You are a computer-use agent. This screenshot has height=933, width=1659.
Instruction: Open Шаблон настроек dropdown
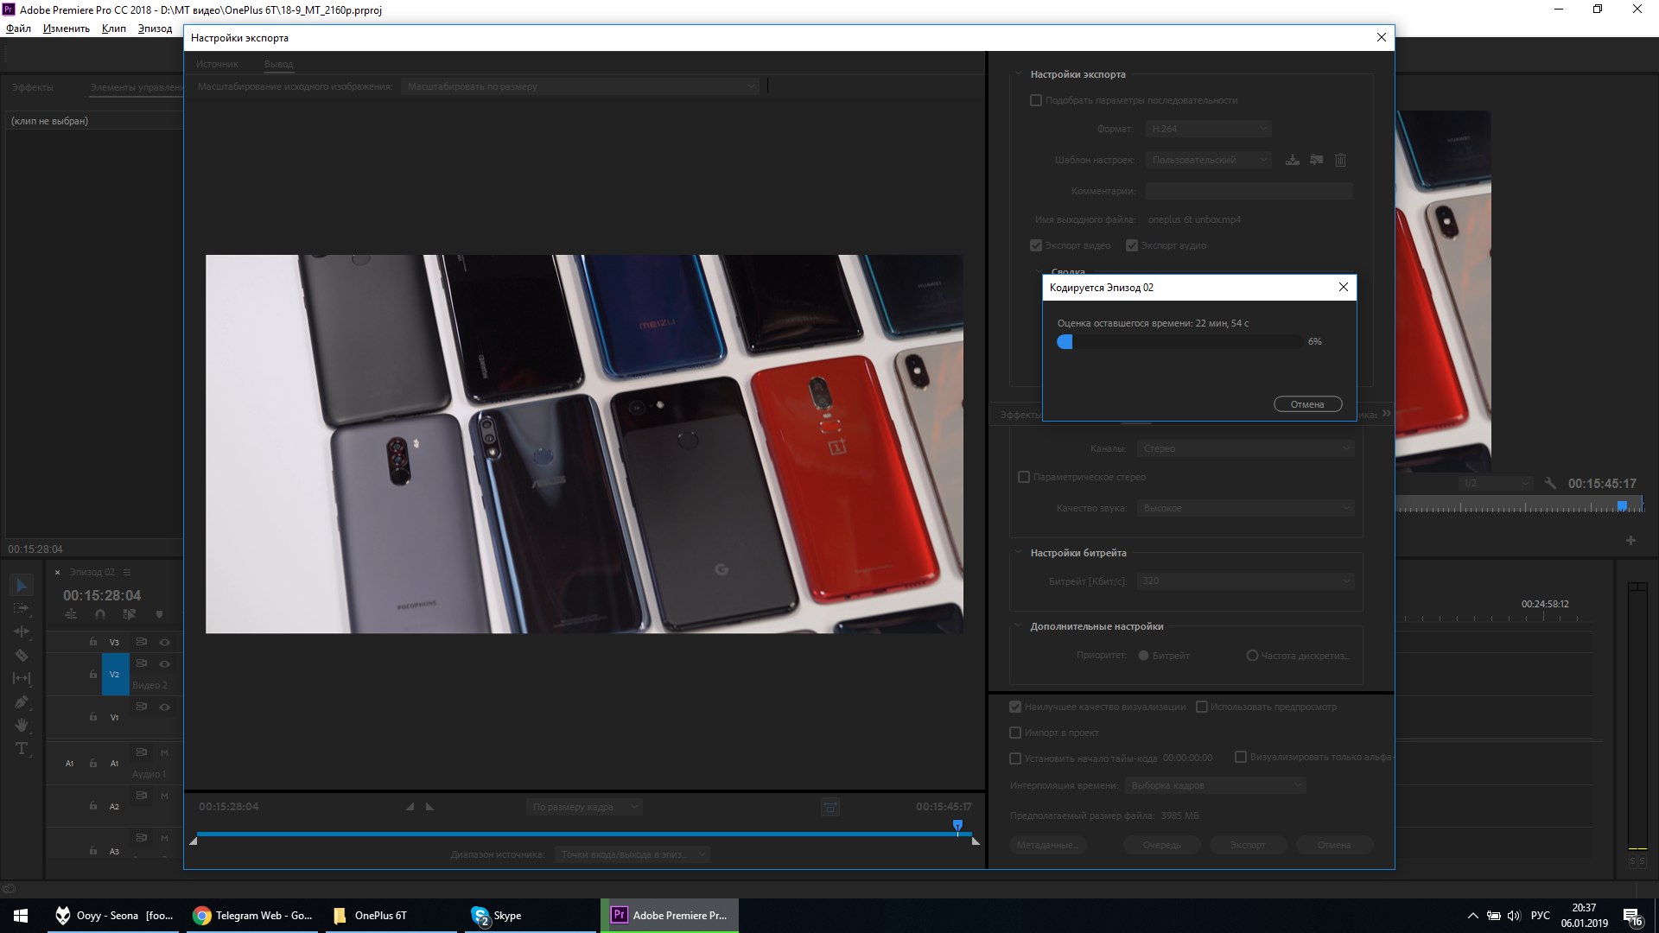click(1208, 160)
